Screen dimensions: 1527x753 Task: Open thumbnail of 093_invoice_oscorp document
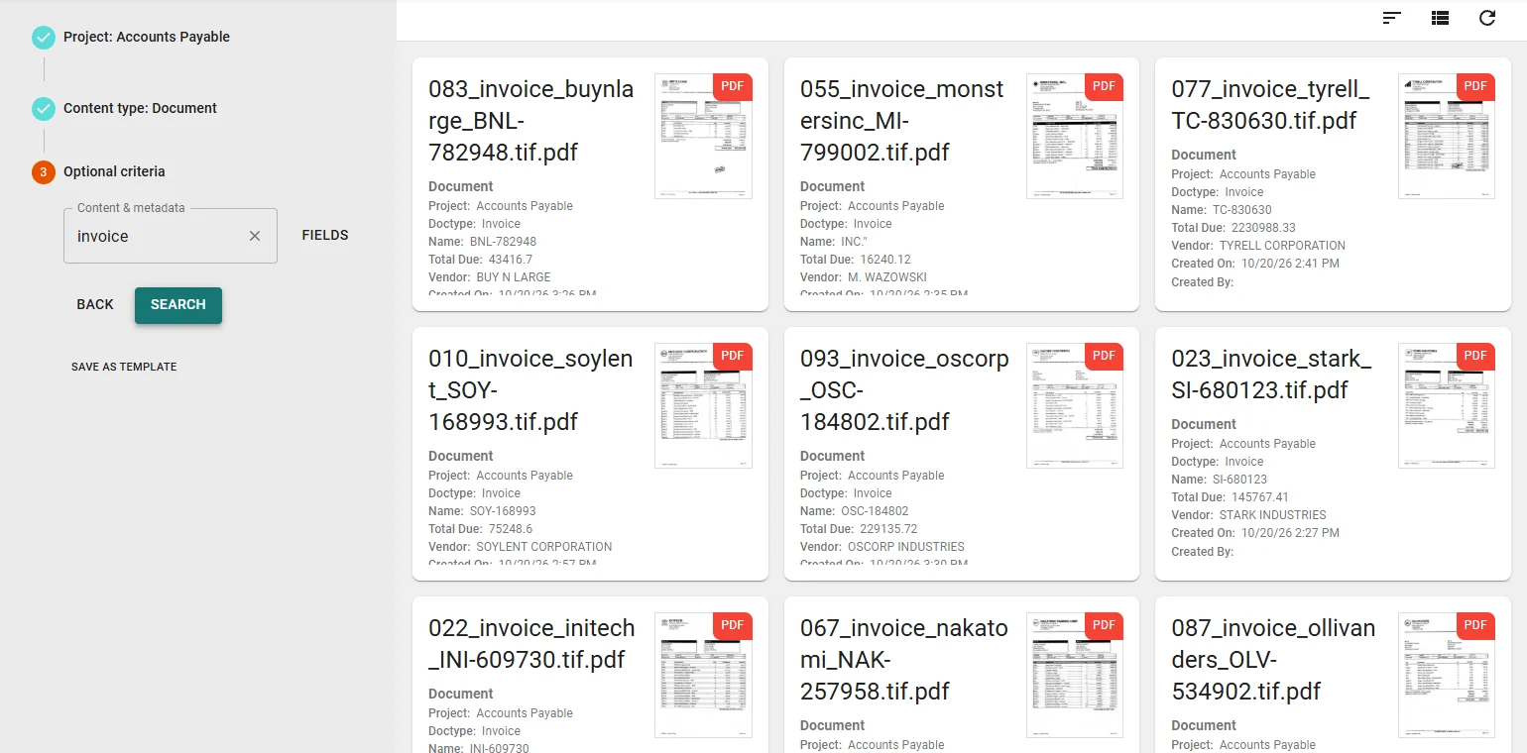1075,405
